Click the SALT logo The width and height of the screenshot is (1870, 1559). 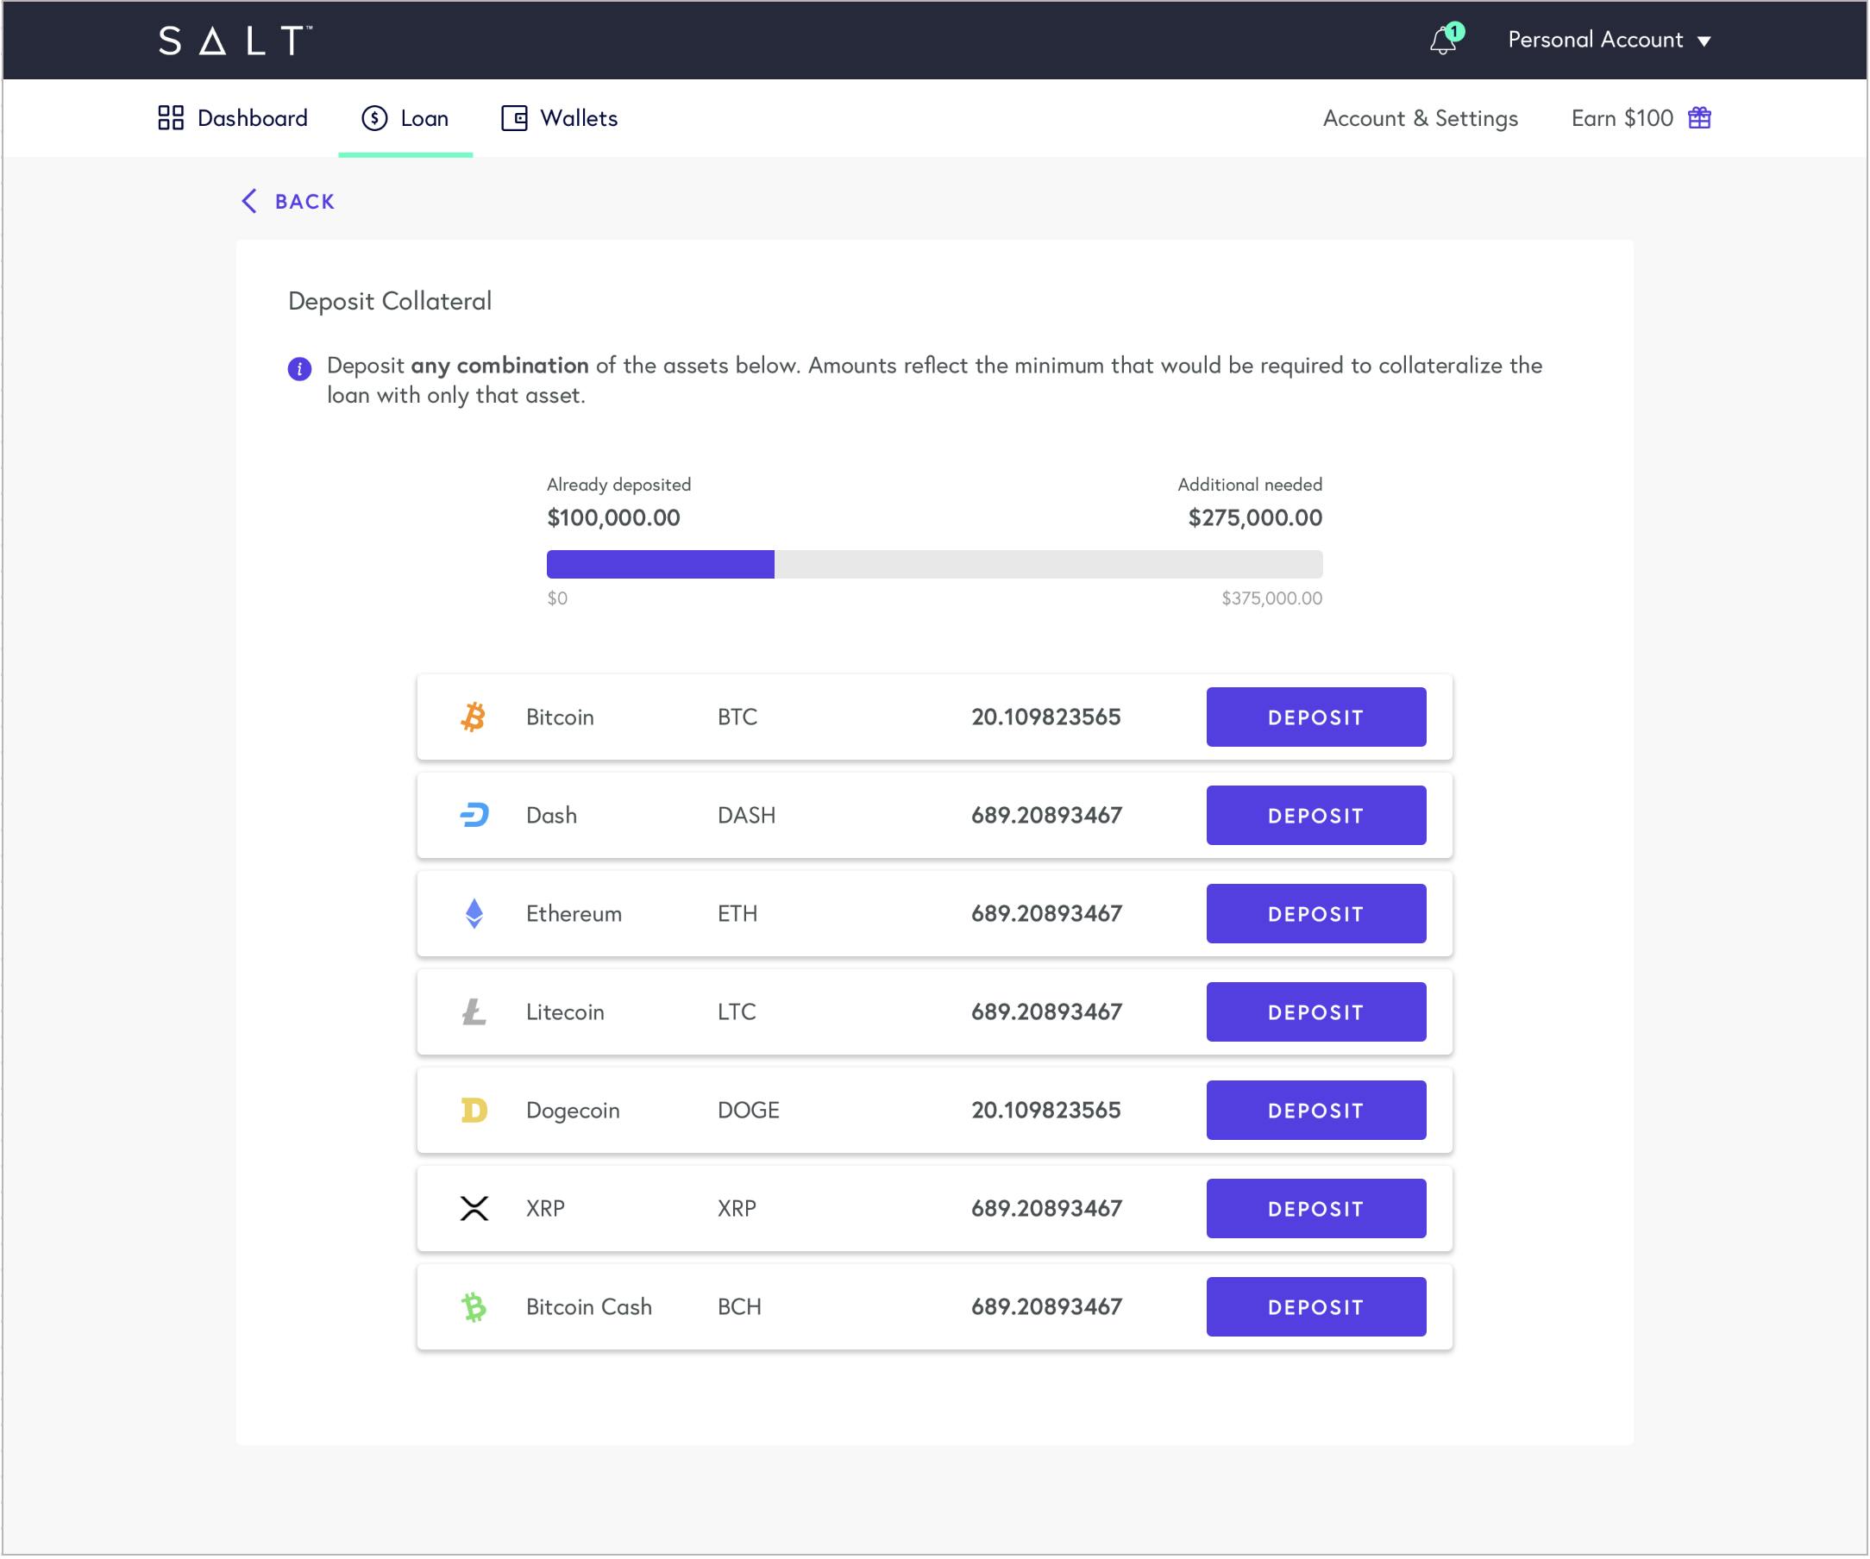tap(235, 41)
